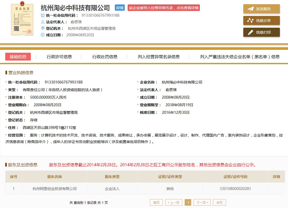Click the 股东名称 column header
The width and height of the screenshot is (288, 208).
coord(55,177)
